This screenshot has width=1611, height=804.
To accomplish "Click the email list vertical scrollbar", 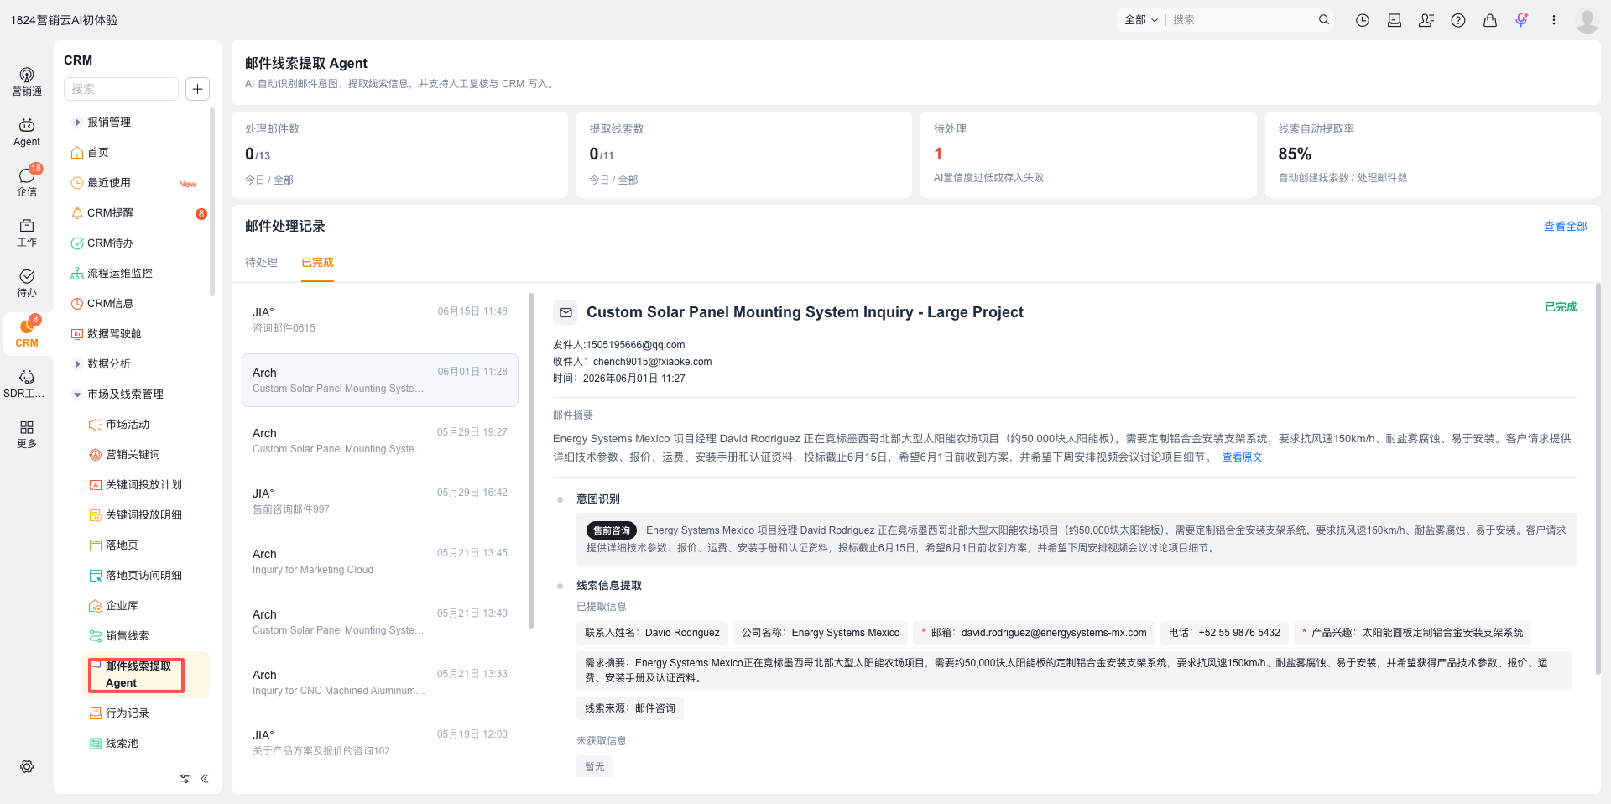I will tap(531, 460).
